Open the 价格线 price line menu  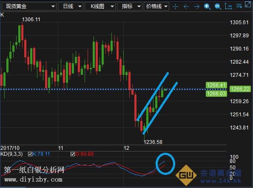click(156, 6)
